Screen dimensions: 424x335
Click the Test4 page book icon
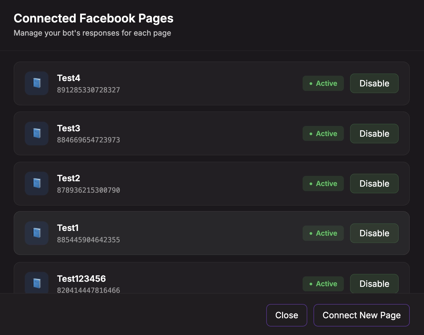[36, 83]
